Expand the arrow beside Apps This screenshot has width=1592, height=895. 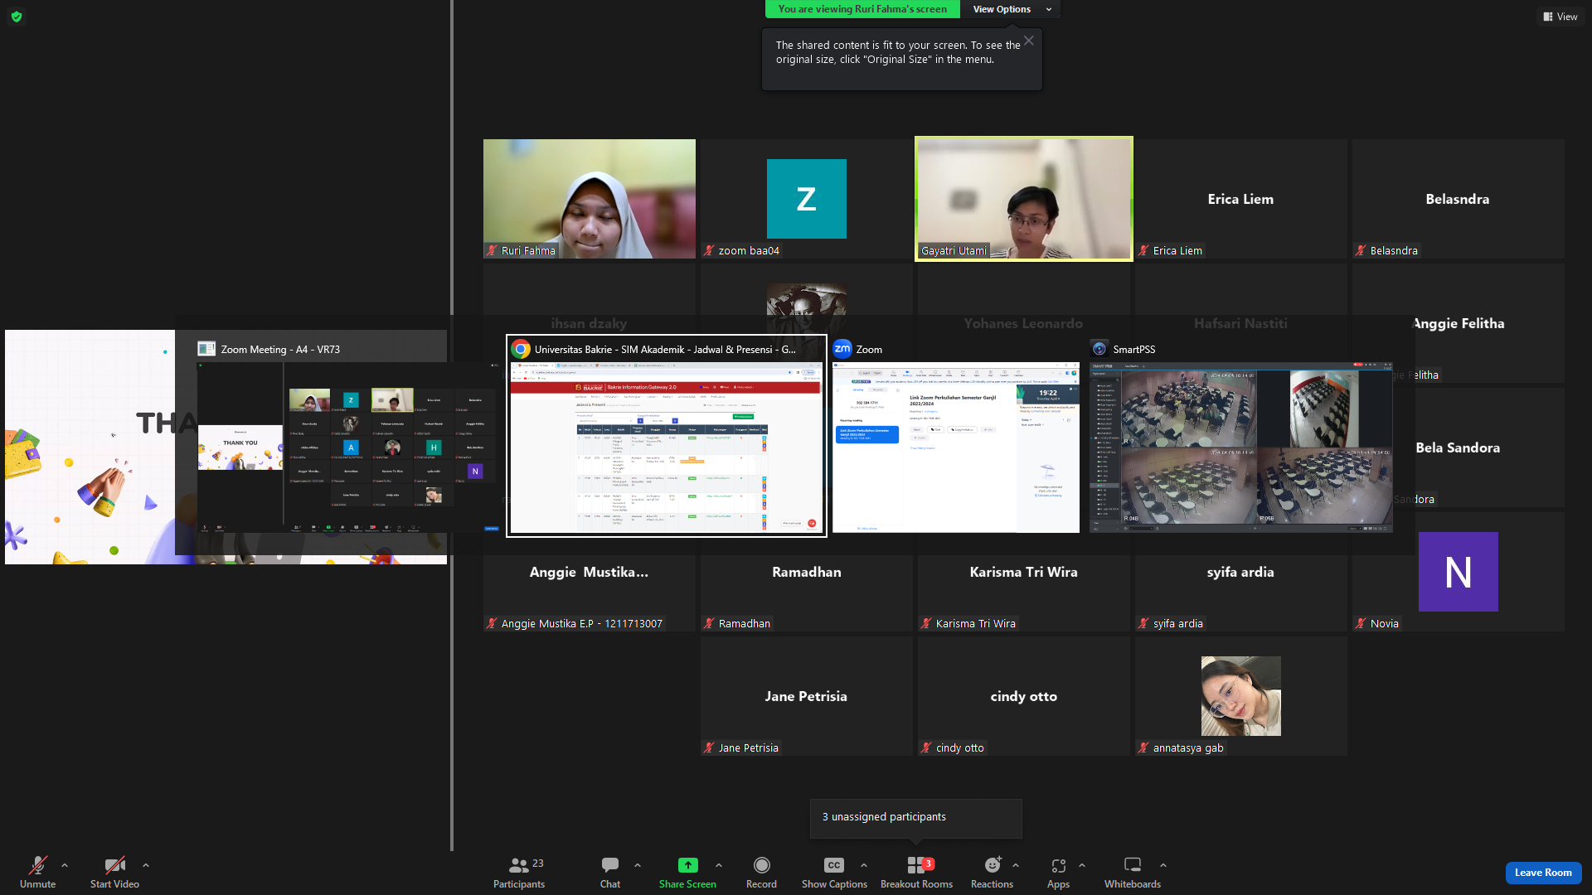point(1082,865)
